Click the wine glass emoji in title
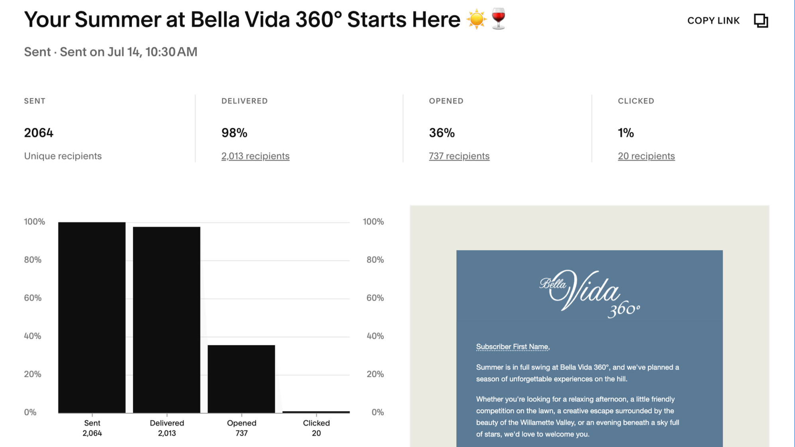Image resolution: width=795 pixels, height=447 pixels. 498,19
